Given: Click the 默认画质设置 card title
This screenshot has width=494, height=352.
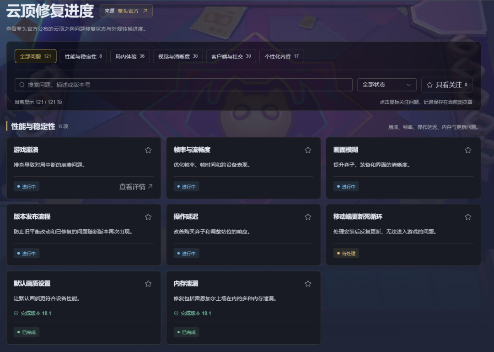Looking at the screenshot, I should (x=32, y=283).
